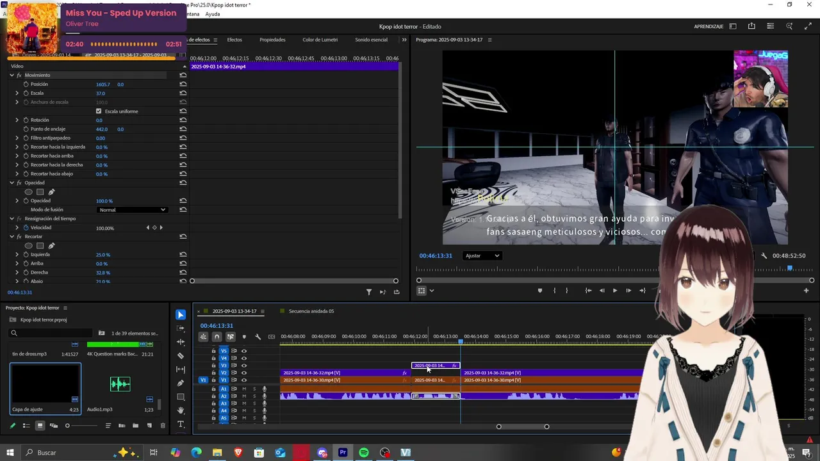Select the Type tool

tap(181, 425)
